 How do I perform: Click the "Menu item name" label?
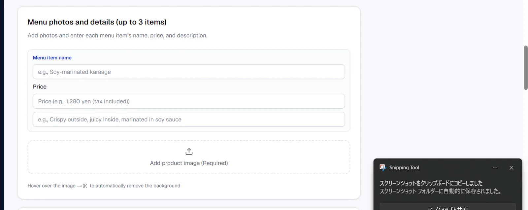52,58
